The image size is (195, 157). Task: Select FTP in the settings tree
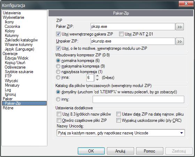(x=8, y=76)
